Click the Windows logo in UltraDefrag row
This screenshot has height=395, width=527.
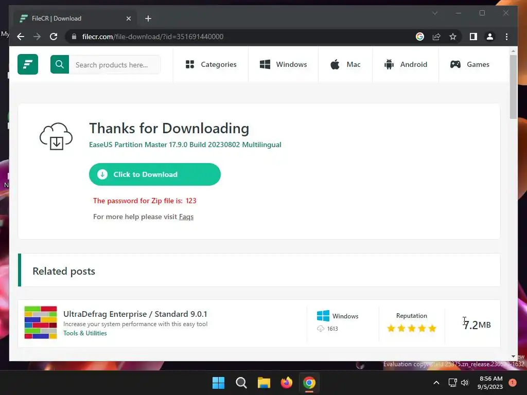point(323,316)
